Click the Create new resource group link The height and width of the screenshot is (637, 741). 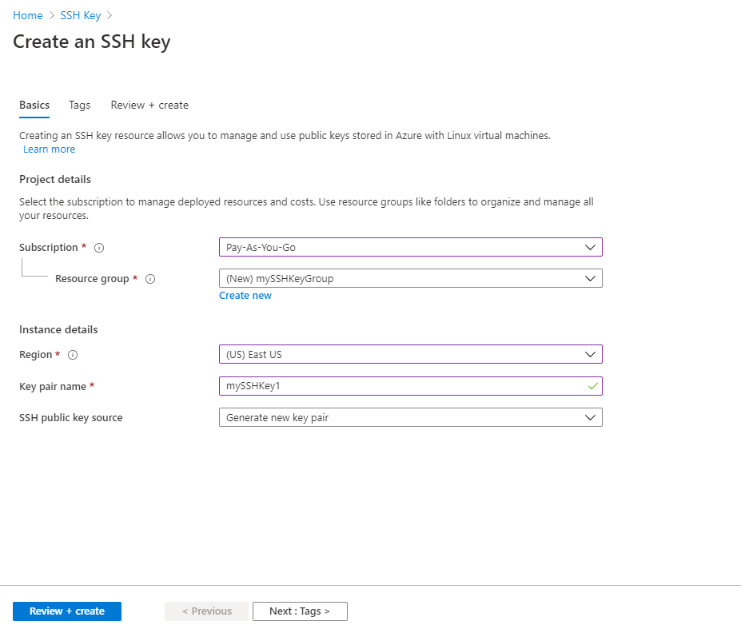pos(245,296)
